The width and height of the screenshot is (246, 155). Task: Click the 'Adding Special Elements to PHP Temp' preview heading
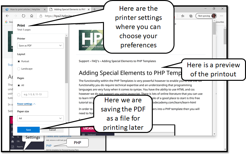(x=130, y=73)
